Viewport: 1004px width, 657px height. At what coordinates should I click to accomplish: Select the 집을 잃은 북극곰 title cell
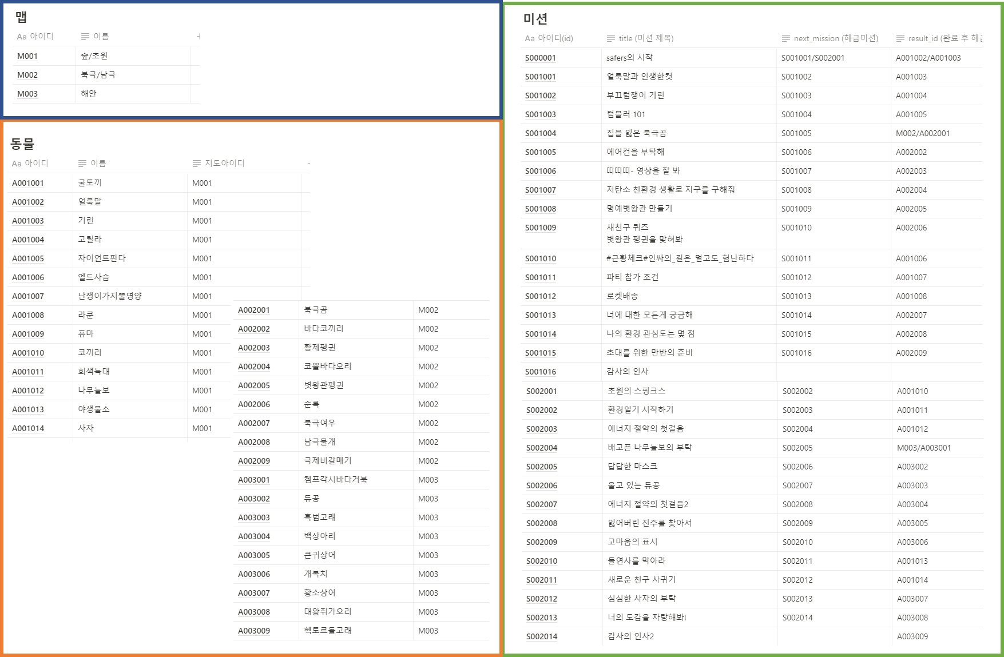(689, 133)
